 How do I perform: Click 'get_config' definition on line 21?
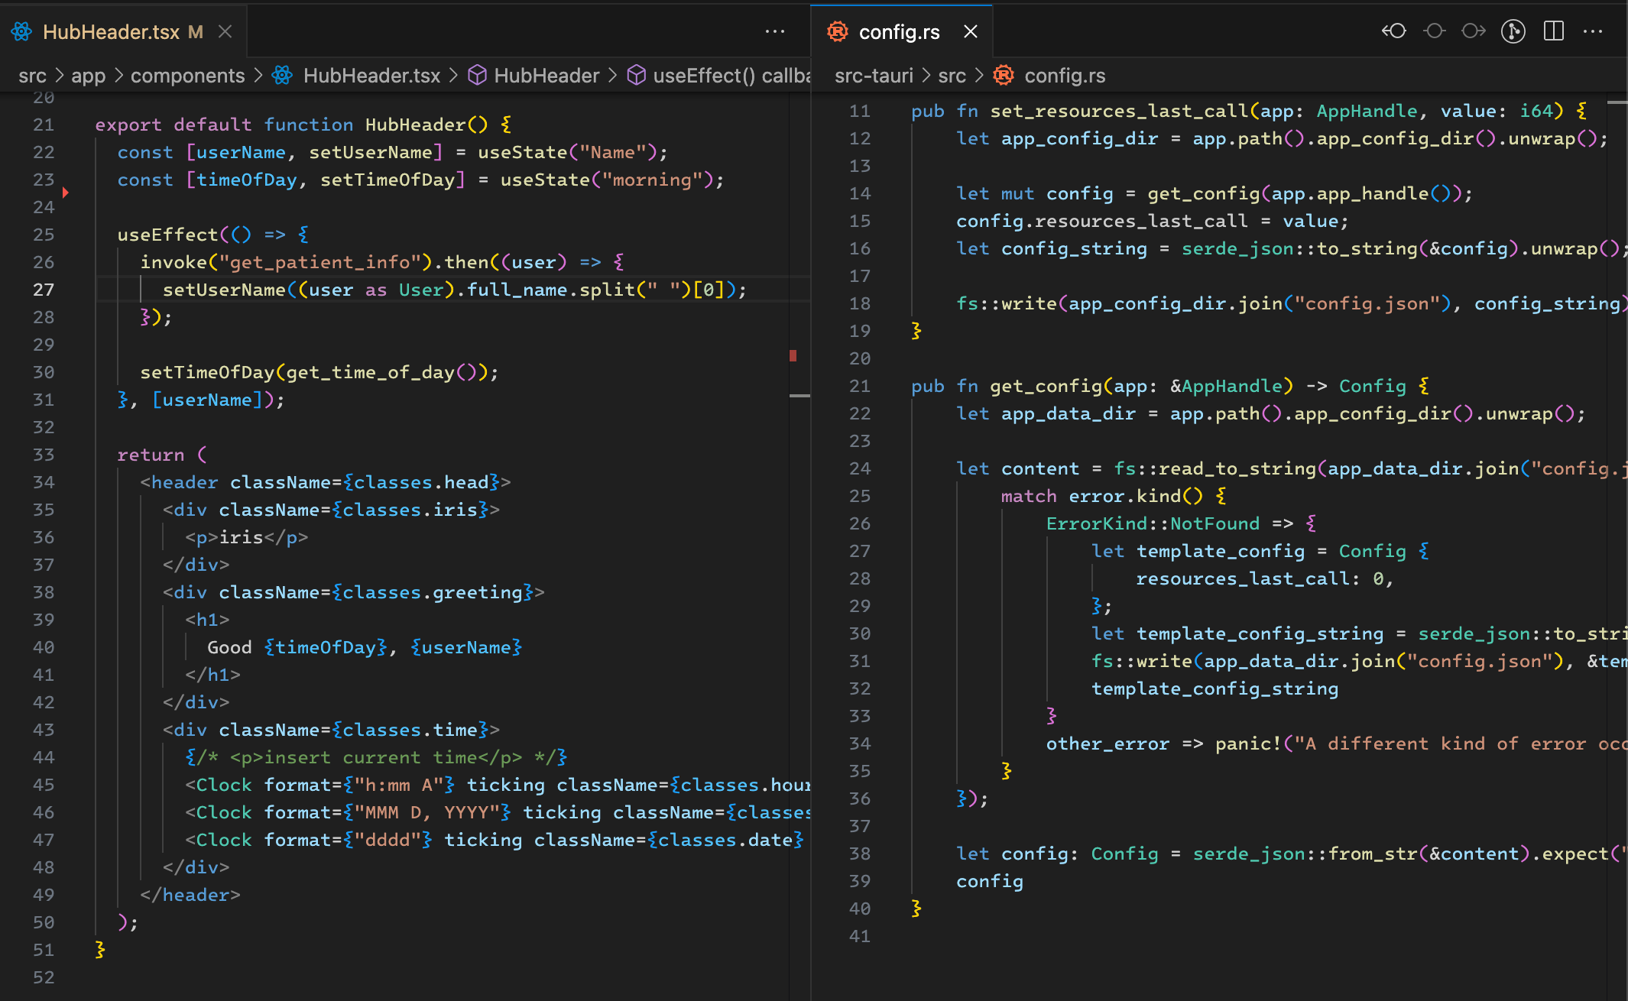click(1046, 386)
